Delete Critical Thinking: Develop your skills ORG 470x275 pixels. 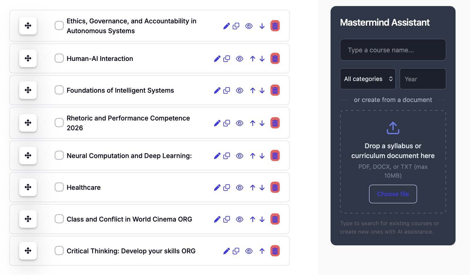click(275, 251)
